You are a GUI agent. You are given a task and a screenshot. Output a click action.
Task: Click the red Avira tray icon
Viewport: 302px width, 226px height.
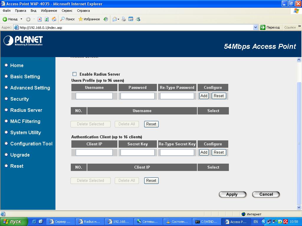(x=285, y=222)
